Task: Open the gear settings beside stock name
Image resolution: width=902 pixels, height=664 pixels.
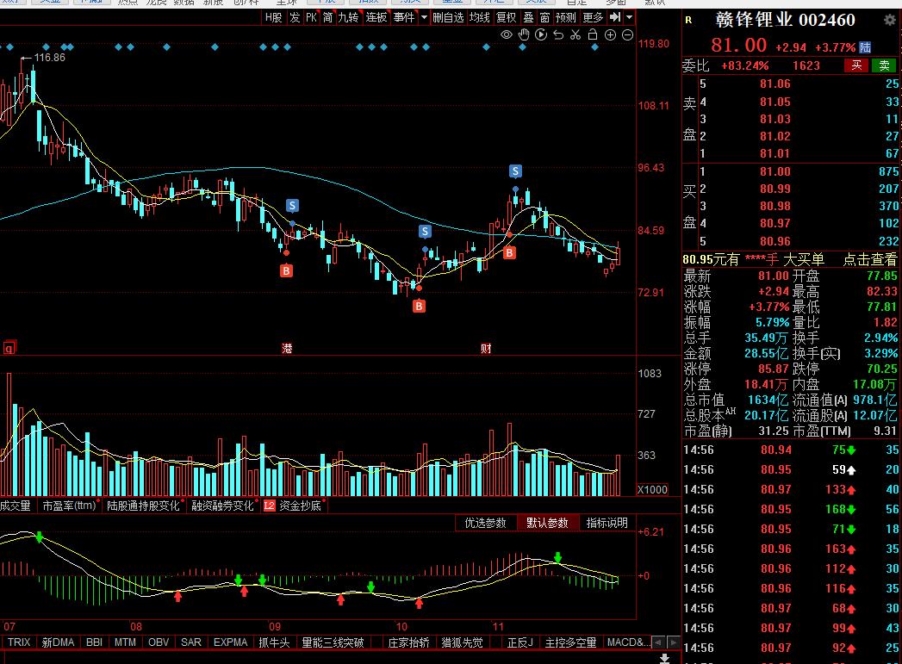Action: (889, 20)
